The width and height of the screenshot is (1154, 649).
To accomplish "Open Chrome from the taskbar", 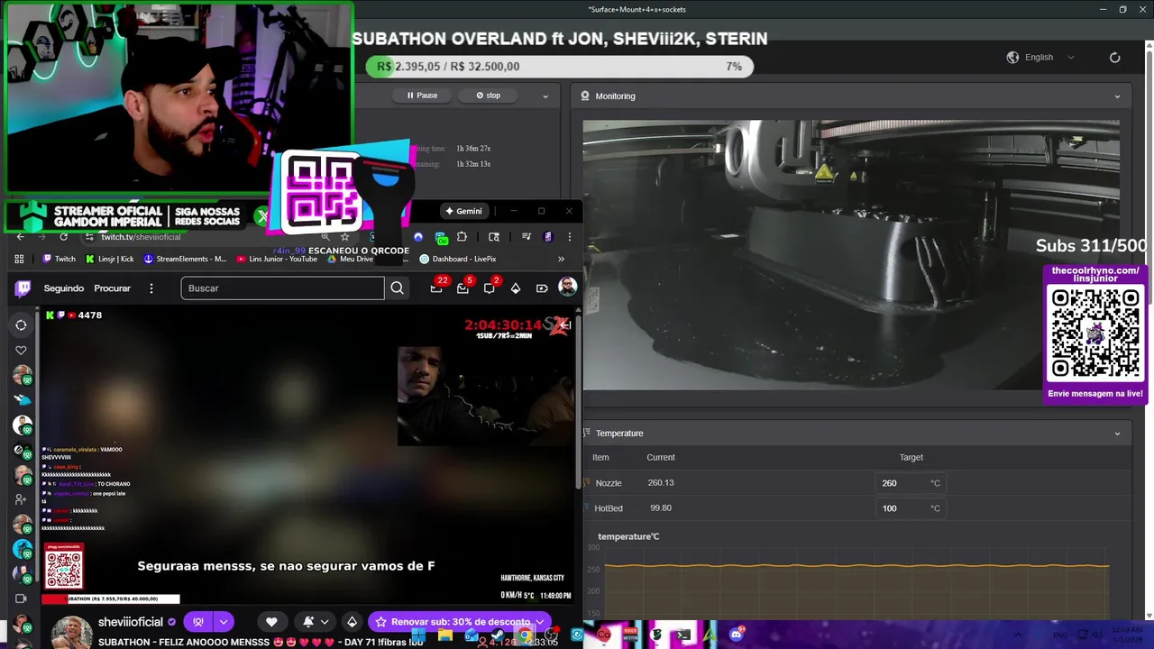I will pos(524,635).
